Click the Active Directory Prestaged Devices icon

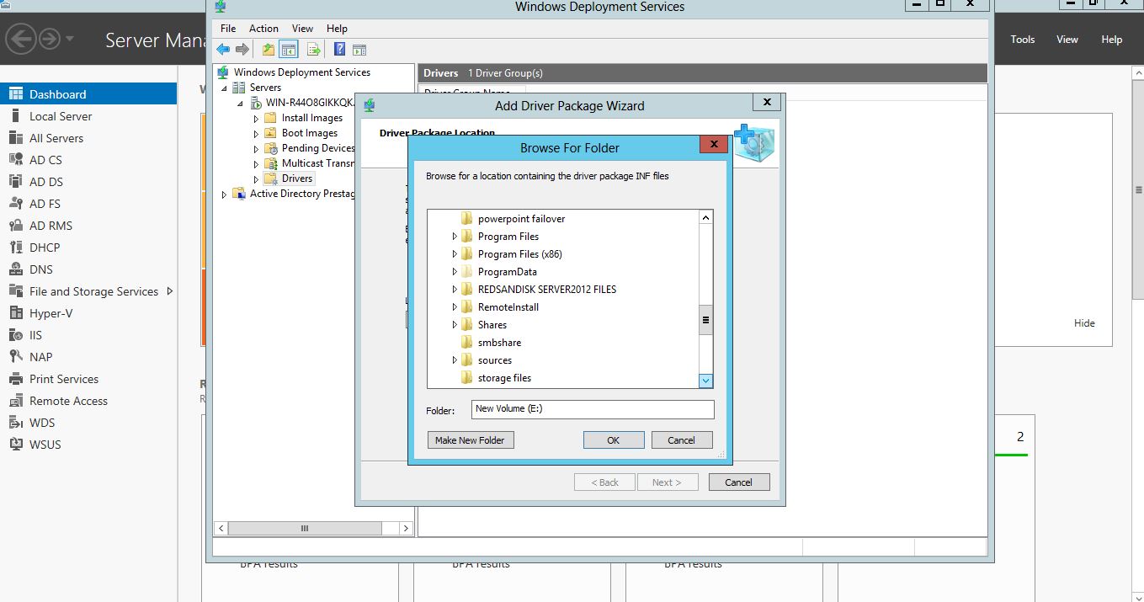pos(239,194)
